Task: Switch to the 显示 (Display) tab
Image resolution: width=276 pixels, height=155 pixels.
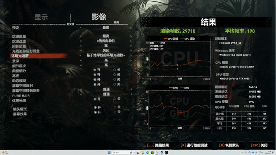Action: coord(41,17)
